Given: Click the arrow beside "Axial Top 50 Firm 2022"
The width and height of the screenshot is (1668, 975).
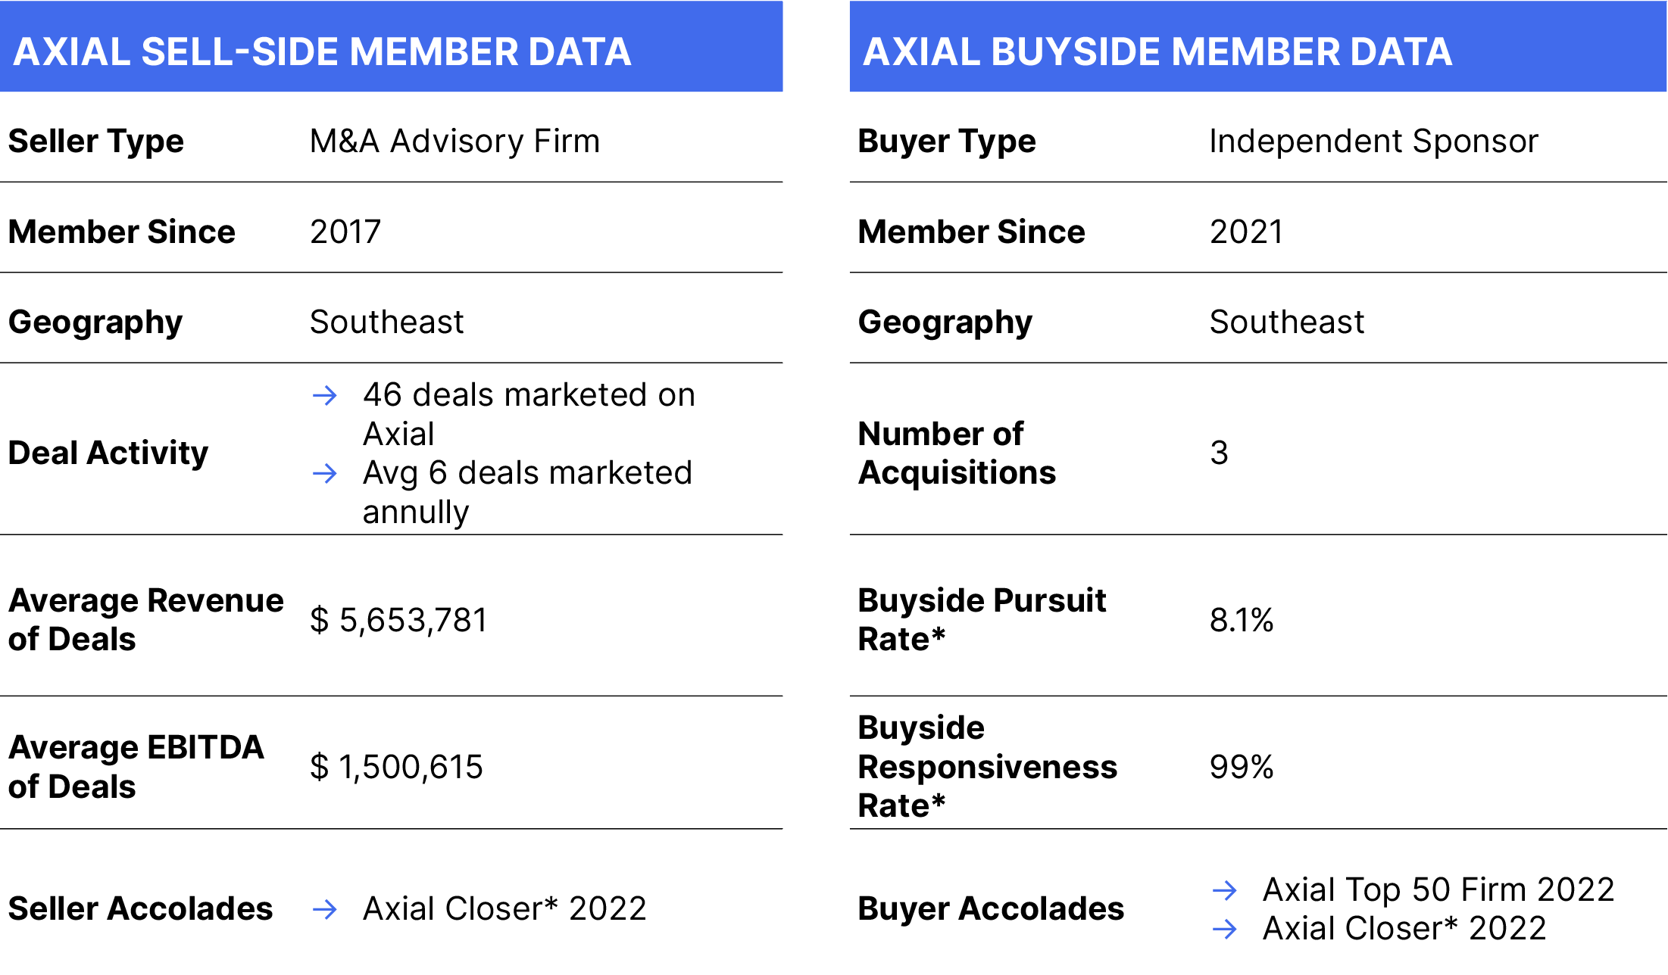Looking at the screenshot, I should (x=1225, y=890).
